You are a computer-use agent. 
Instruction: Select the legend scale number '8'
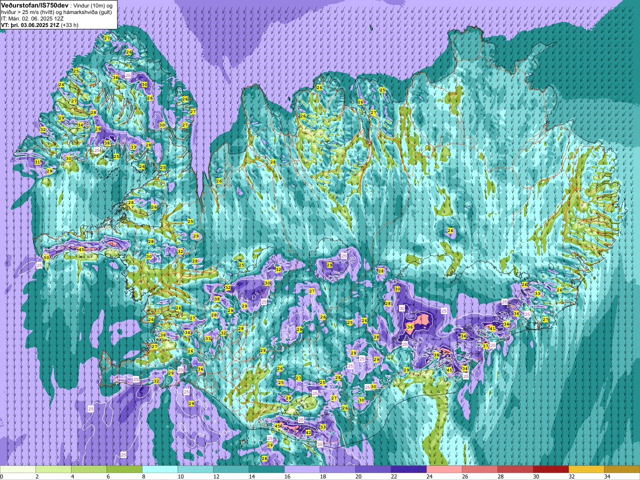click(x=144, y=476)
